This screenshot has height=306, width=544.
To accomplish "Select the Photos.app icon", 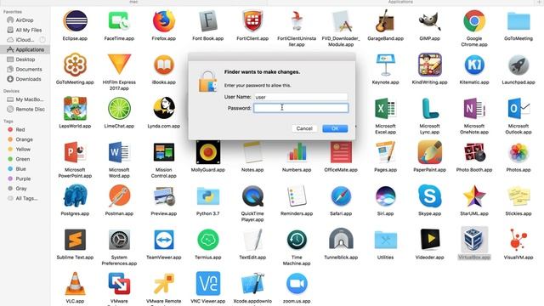I will [518, 152].
